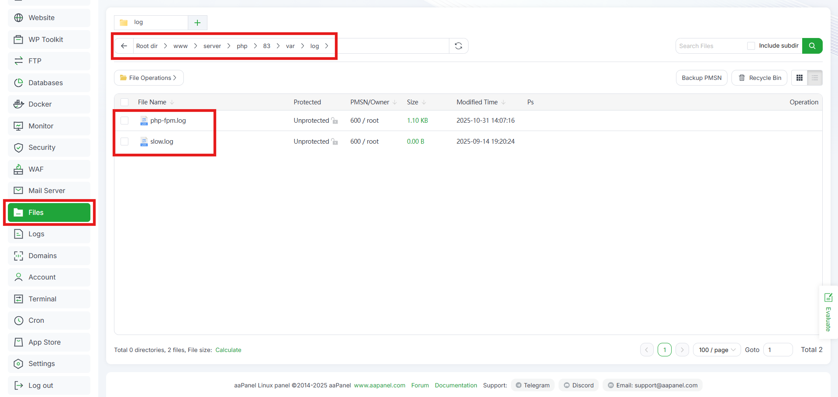838x397 pixels.
Task: Refresh the file list
Action: (x=459, y=46)
